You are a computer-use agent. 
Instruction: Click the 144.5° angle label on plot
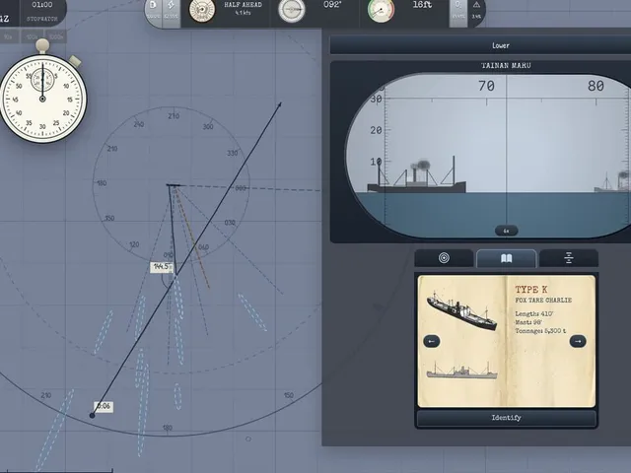tap(162, 267)
